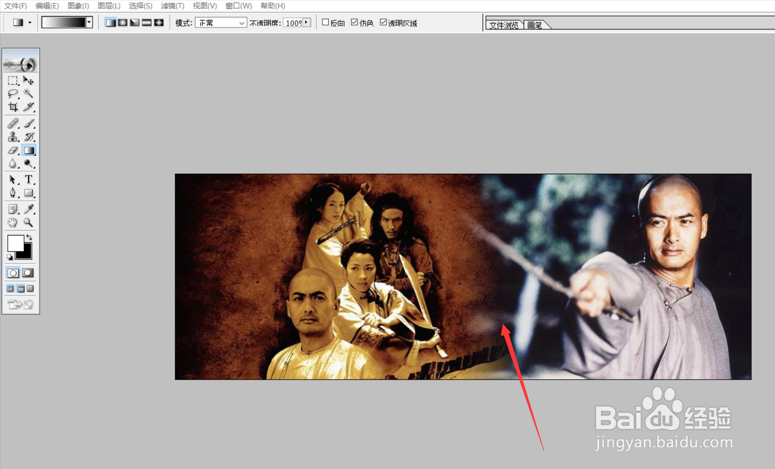The height and width of the screenshot is (469, 775).
Task: Open the 滤镜(T) menu
Action: [x=173, y=6]
